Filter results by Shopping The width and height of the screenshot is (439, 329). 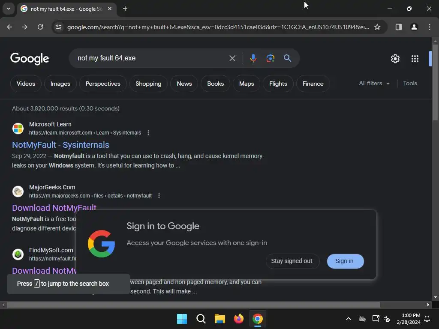point(148,84)
